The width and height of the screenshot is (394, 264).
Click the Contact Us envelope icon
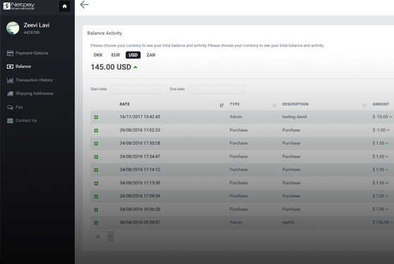(10, 120)
